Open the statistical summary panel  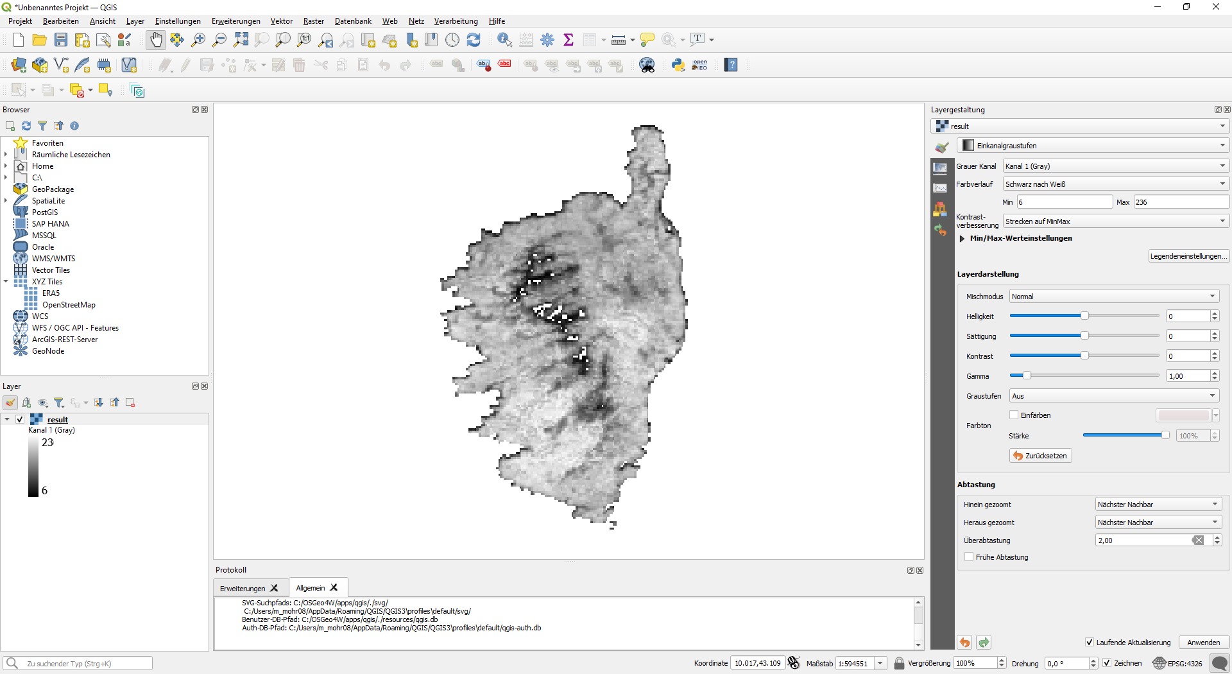(569, 39)
